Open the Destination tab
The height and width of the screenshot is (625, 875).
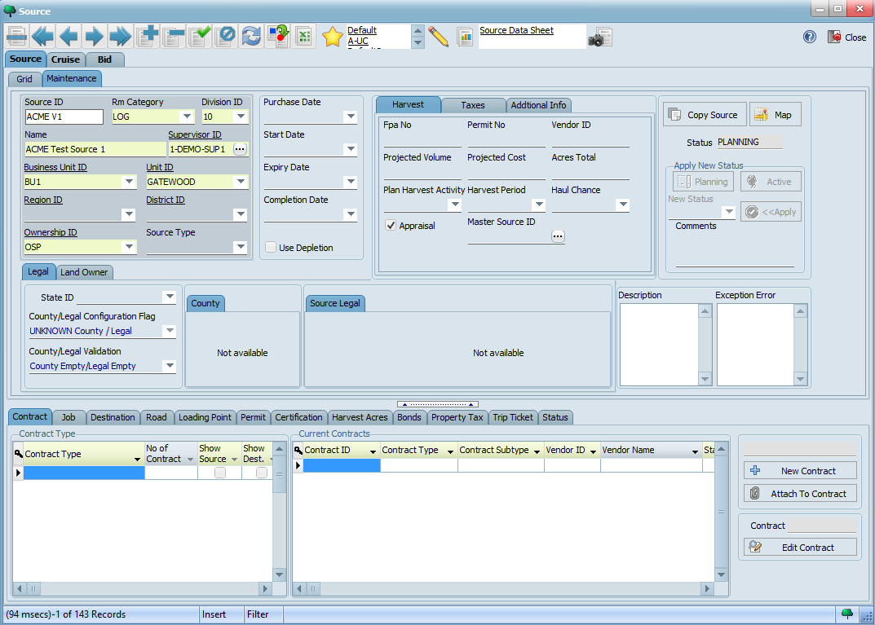click(113, 417)
